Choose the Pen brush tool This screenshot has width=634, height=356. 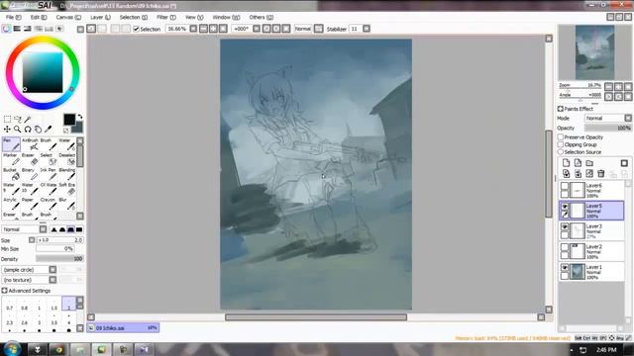coord(11,144)
